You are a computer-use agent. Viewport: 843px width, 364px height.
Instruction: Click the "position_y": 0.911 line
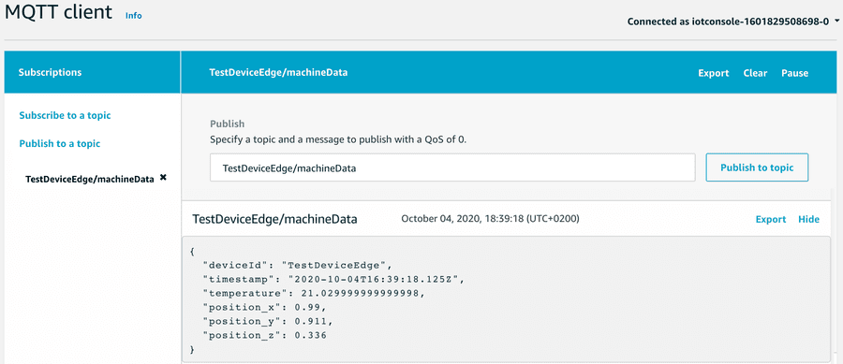click(268, 321)
